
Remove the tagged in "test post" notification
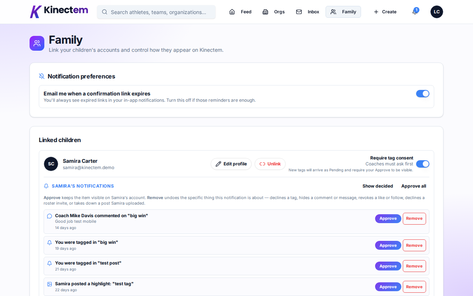414,266
